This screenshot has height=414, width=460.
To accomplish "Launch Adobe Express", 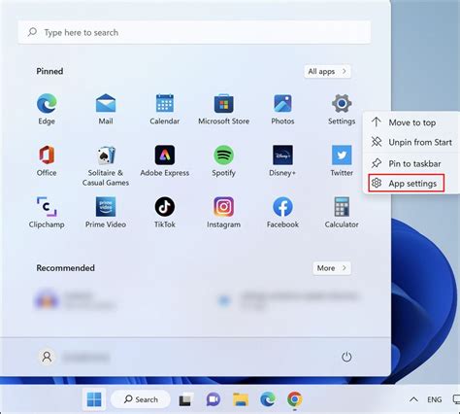I will click(165, 161).
